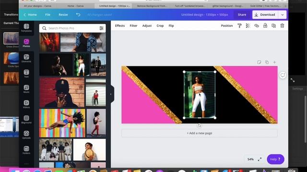Image resolution: width=307 pixels, height=172 pixels.
Task: Open Effects for the image
Action: pyautogui.click(x=120, y=26)
